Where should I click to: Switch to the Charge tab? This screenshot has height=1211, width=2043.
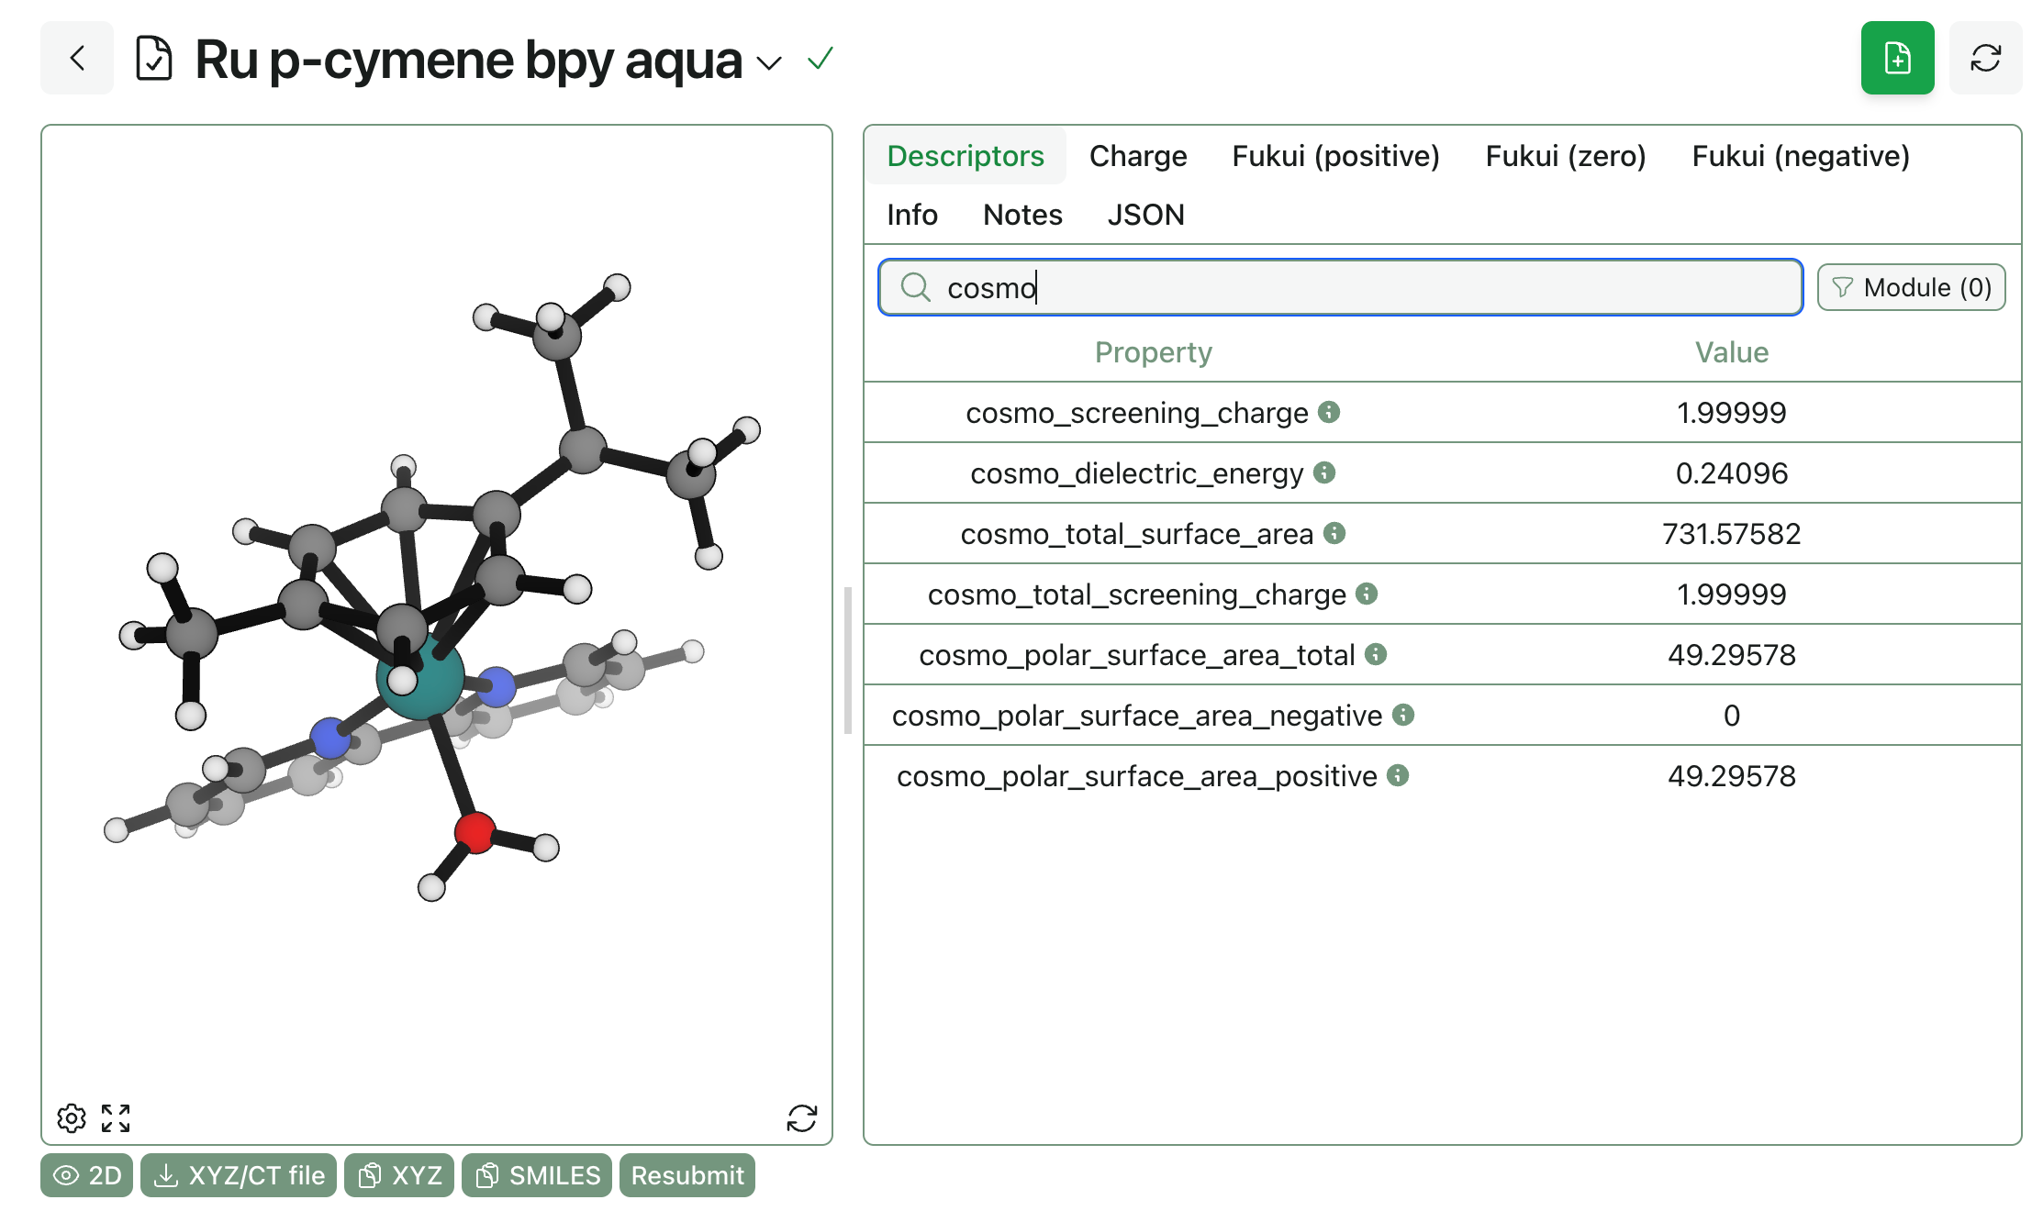pyautogui.click(x=1137, y=156)
